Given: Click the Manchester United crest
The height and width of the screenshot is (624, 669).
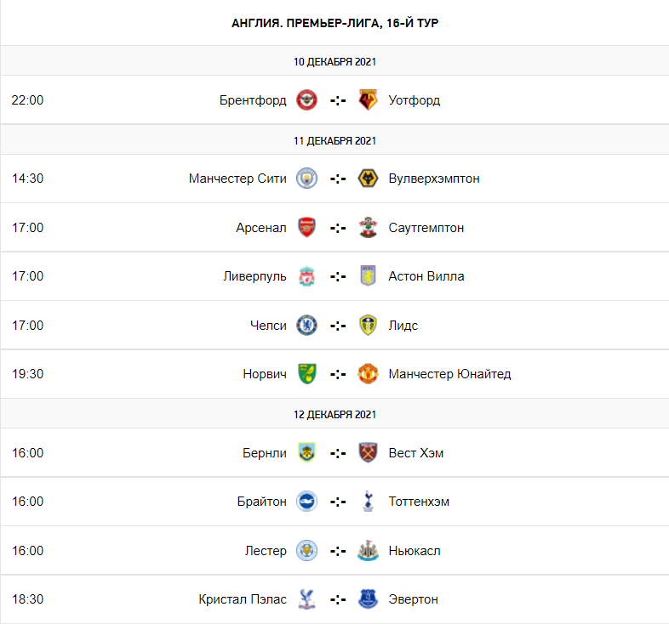Looking at the screenshot, I should (368, 374).
